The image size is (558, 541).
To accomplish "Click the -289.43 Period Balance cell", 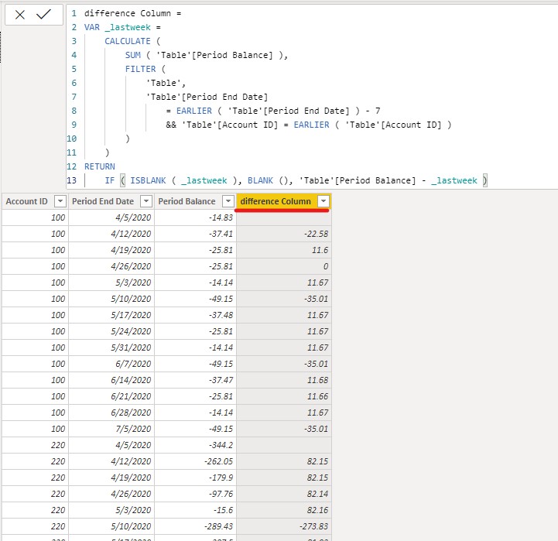I will coord(195,526).
